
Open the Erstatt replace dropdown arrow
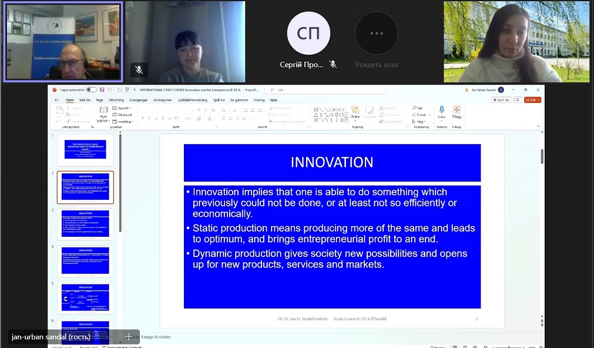click(x=429, y=115)
